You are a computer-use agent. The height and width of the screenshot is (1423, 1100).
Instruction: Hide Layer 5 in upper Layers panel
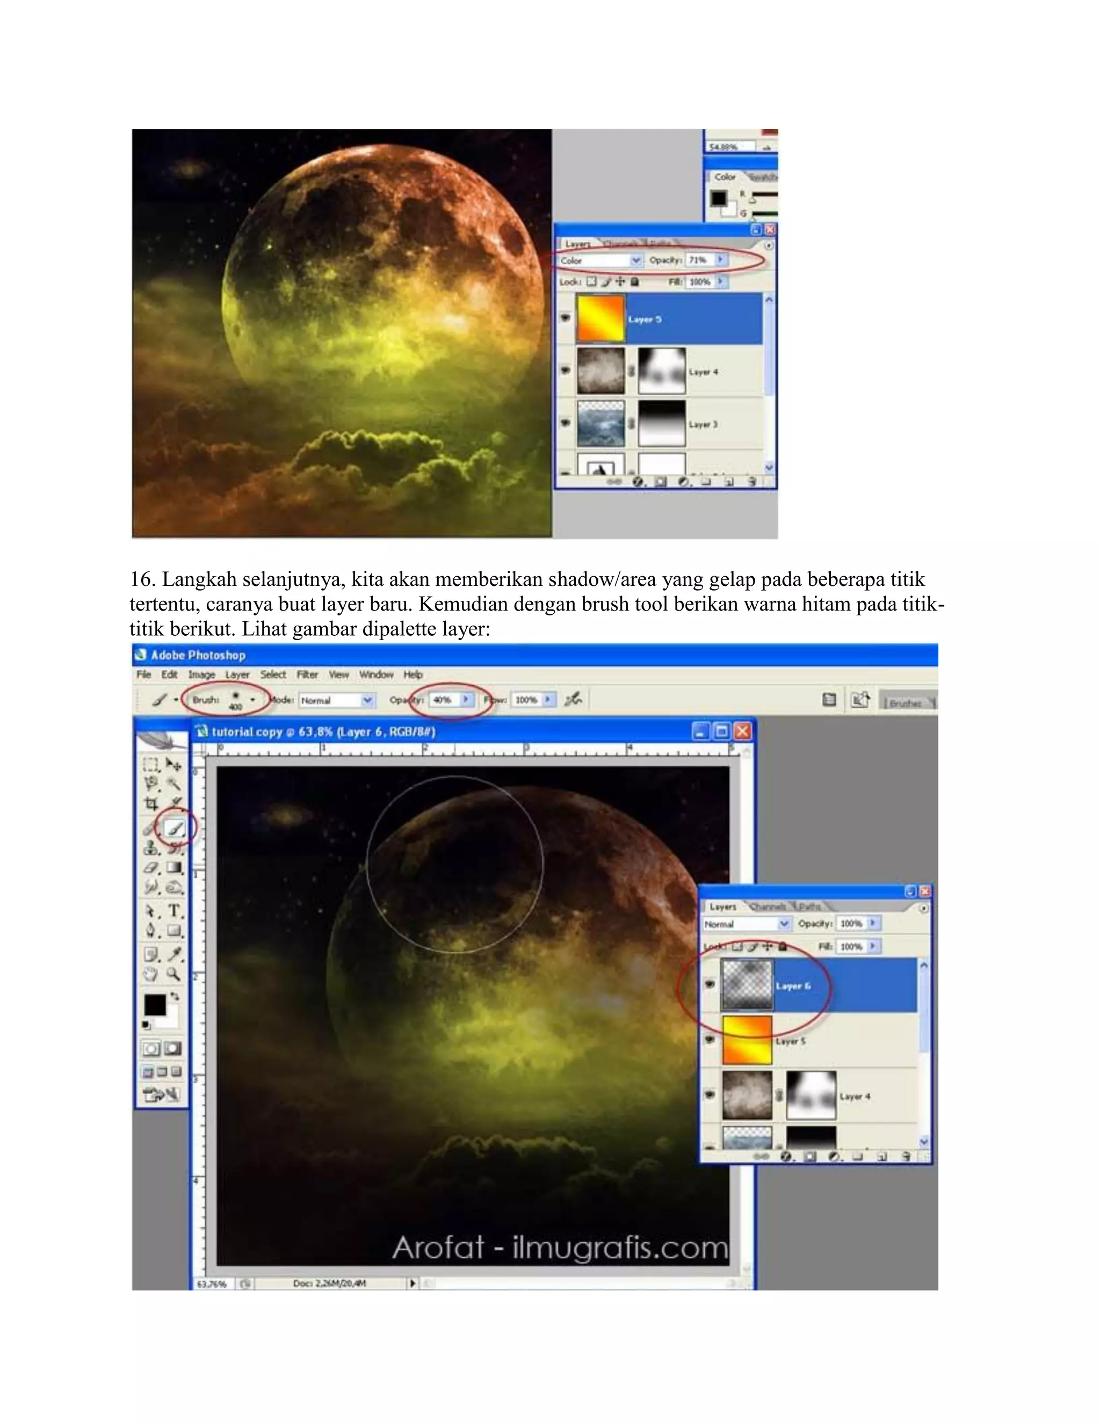[565, 318]
